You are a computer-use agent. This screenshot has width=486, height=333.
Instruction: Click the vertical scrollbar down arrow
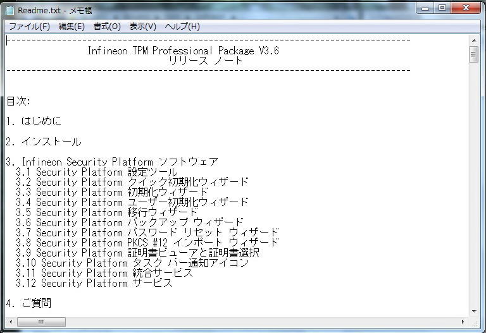[473, 312]
